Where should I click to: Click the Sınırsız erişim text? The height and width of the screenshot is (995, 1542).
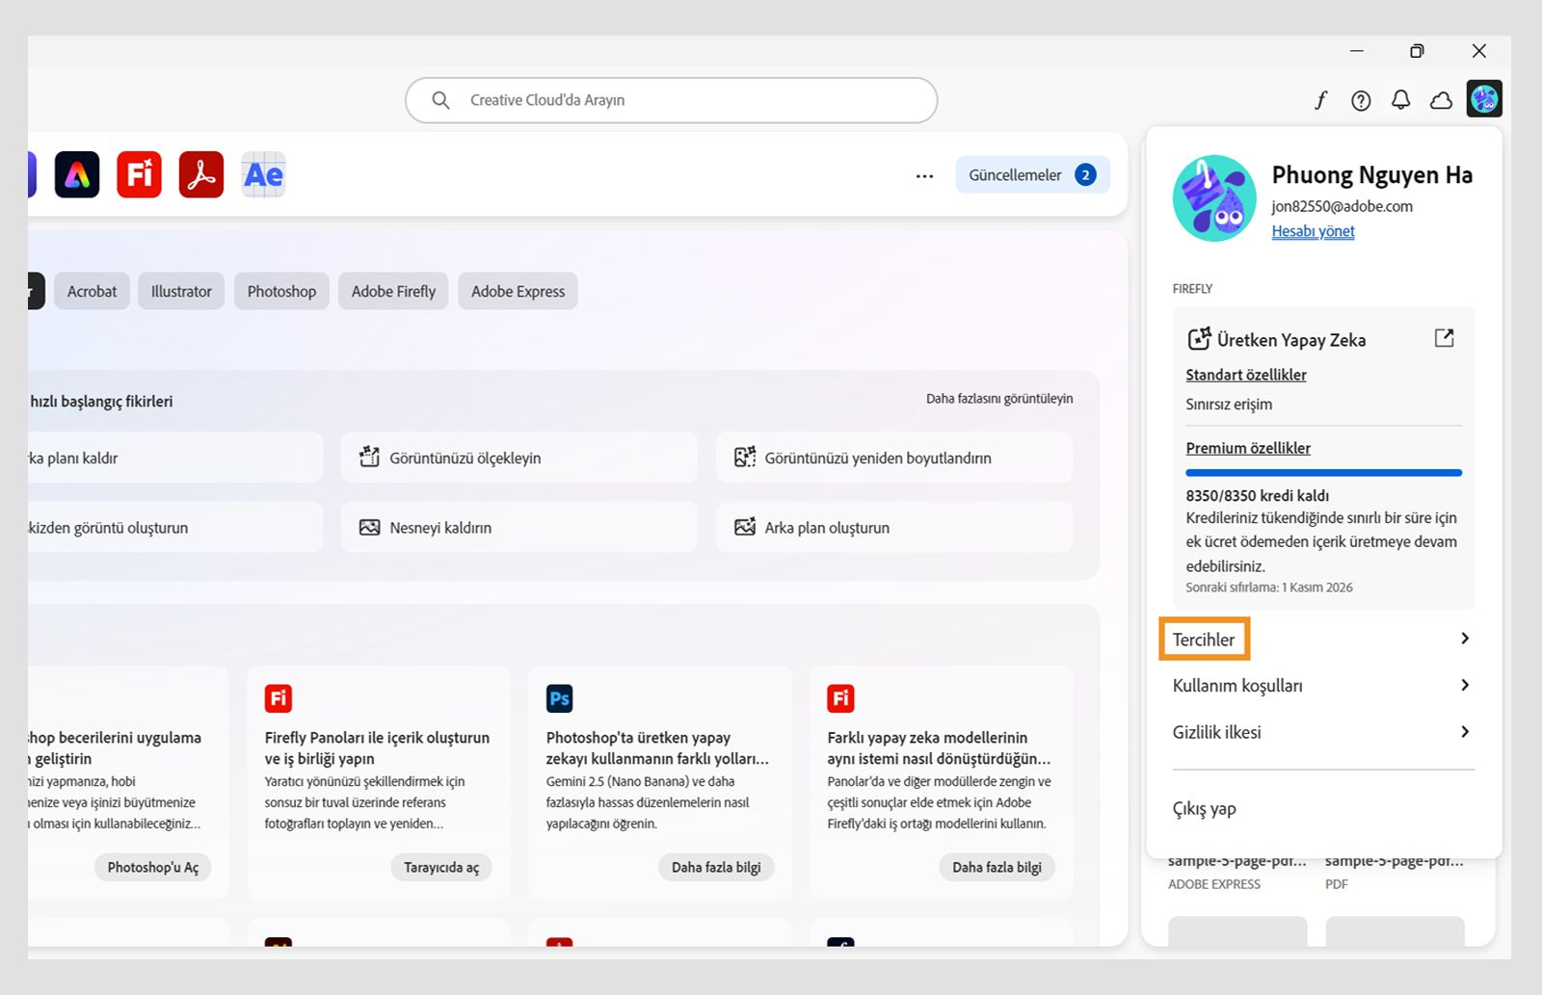point(1229,405)
